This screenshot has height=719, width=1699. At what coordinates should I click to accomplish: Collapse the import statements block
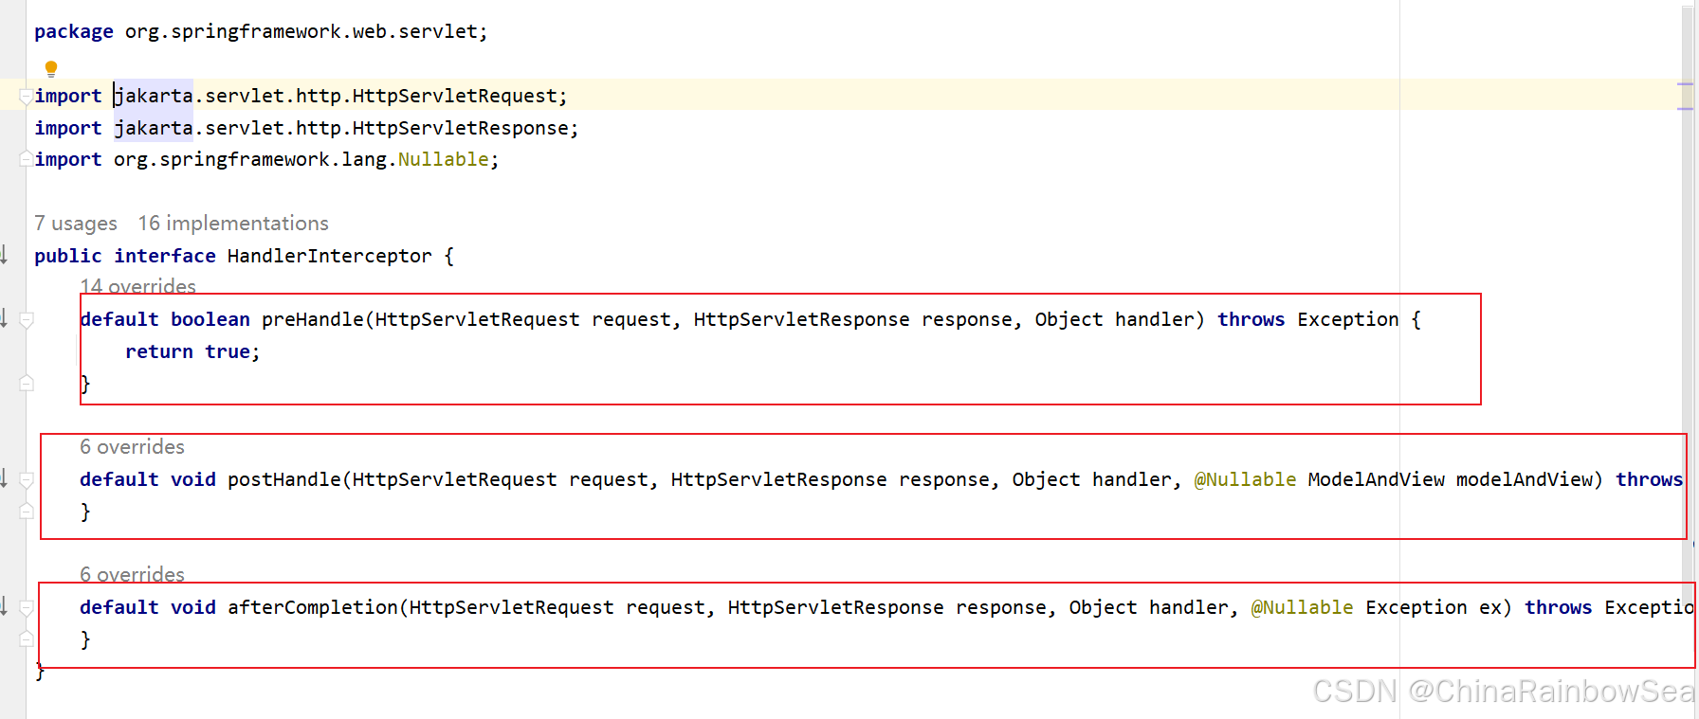tap(26, 96)
